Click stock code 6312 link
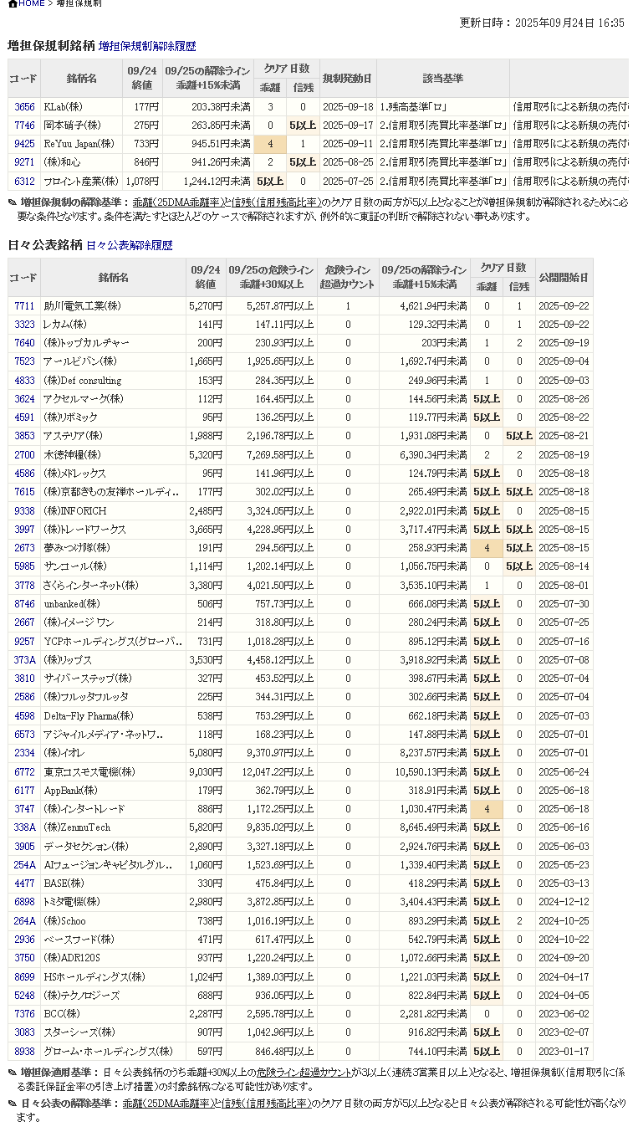Viewport: 638px width, 1132px height. 24,181
